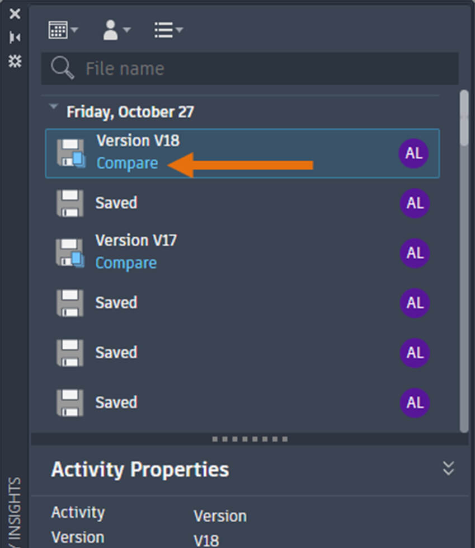The image size is (475, 548).
Task: Click the search magnifier icon
Action: coord(62,69)
